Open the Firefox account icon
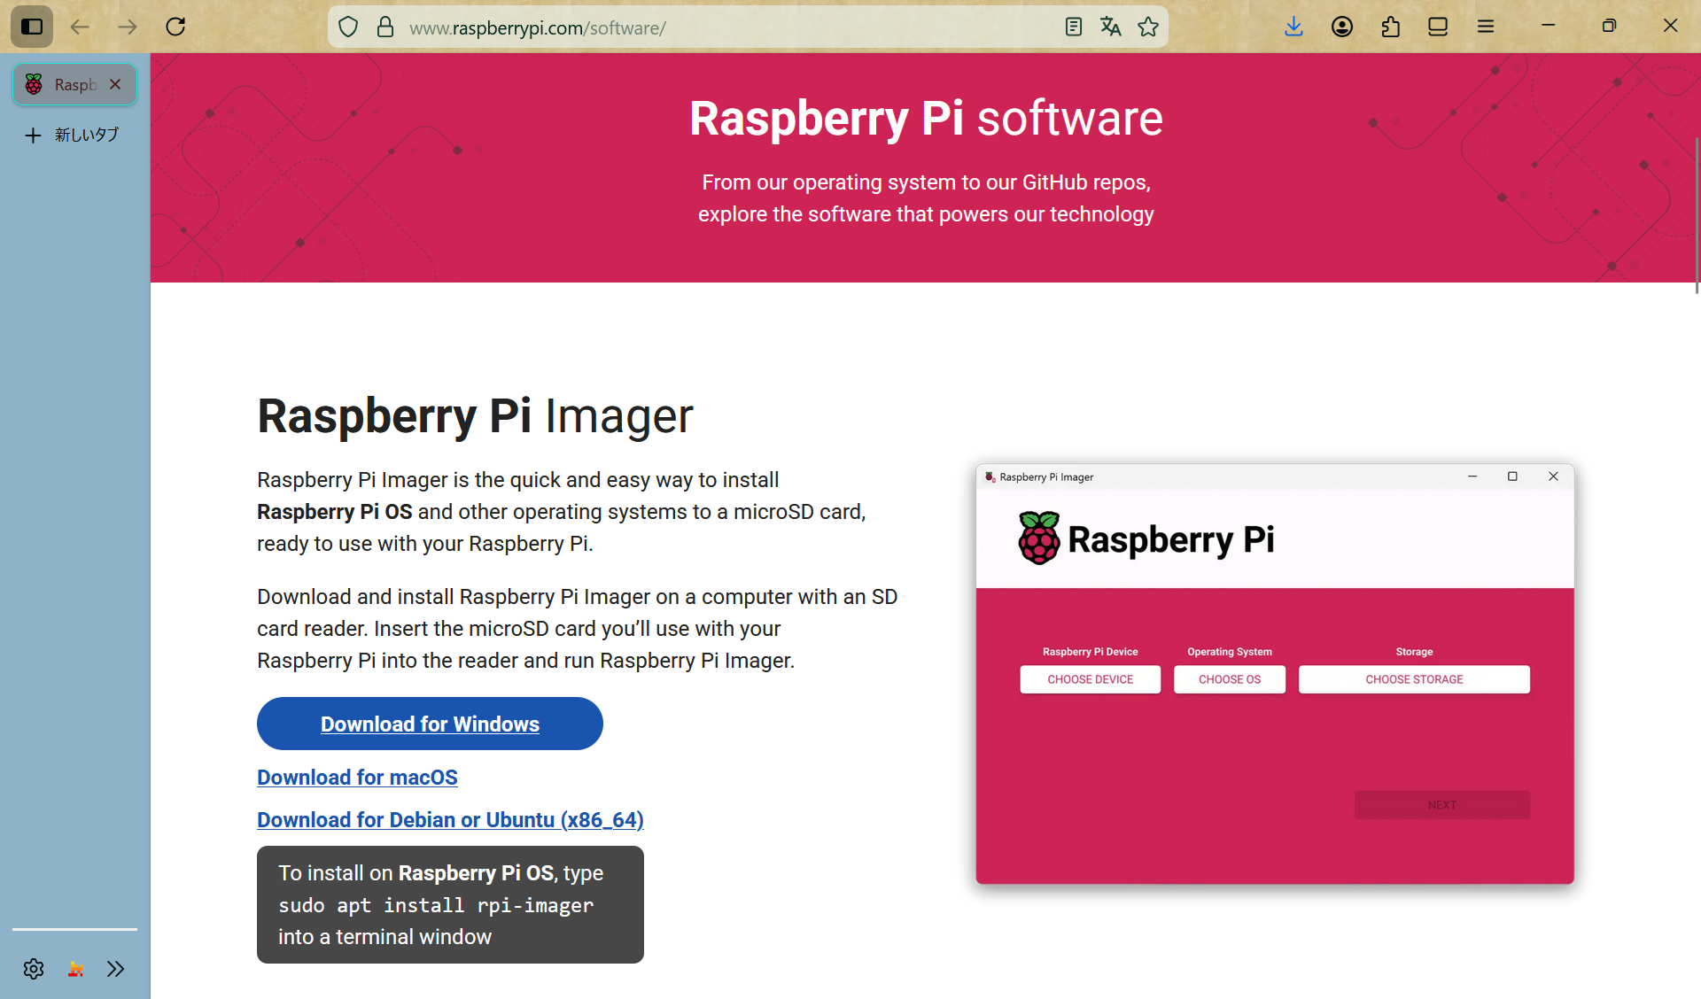The width and height of the screenshot is (1701, 999). pos(1341,27)
